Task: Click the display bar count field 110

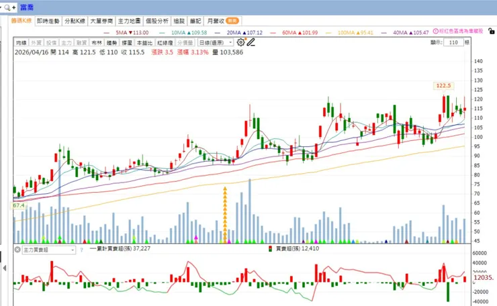Action: coord(453,42)
